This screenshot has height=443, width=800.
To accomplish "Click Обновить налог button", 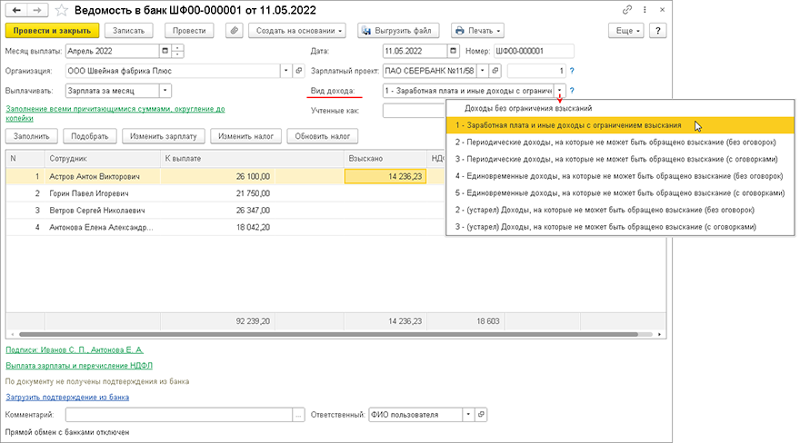I will click(323, 136).
